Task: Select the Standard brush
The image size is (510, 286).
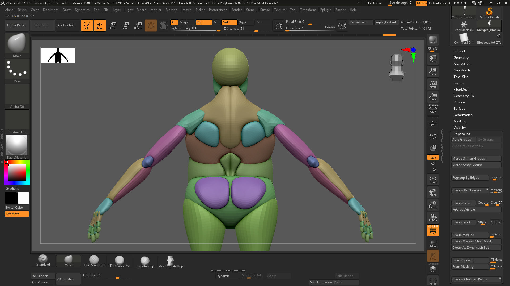Action: (x=43, y=261)
